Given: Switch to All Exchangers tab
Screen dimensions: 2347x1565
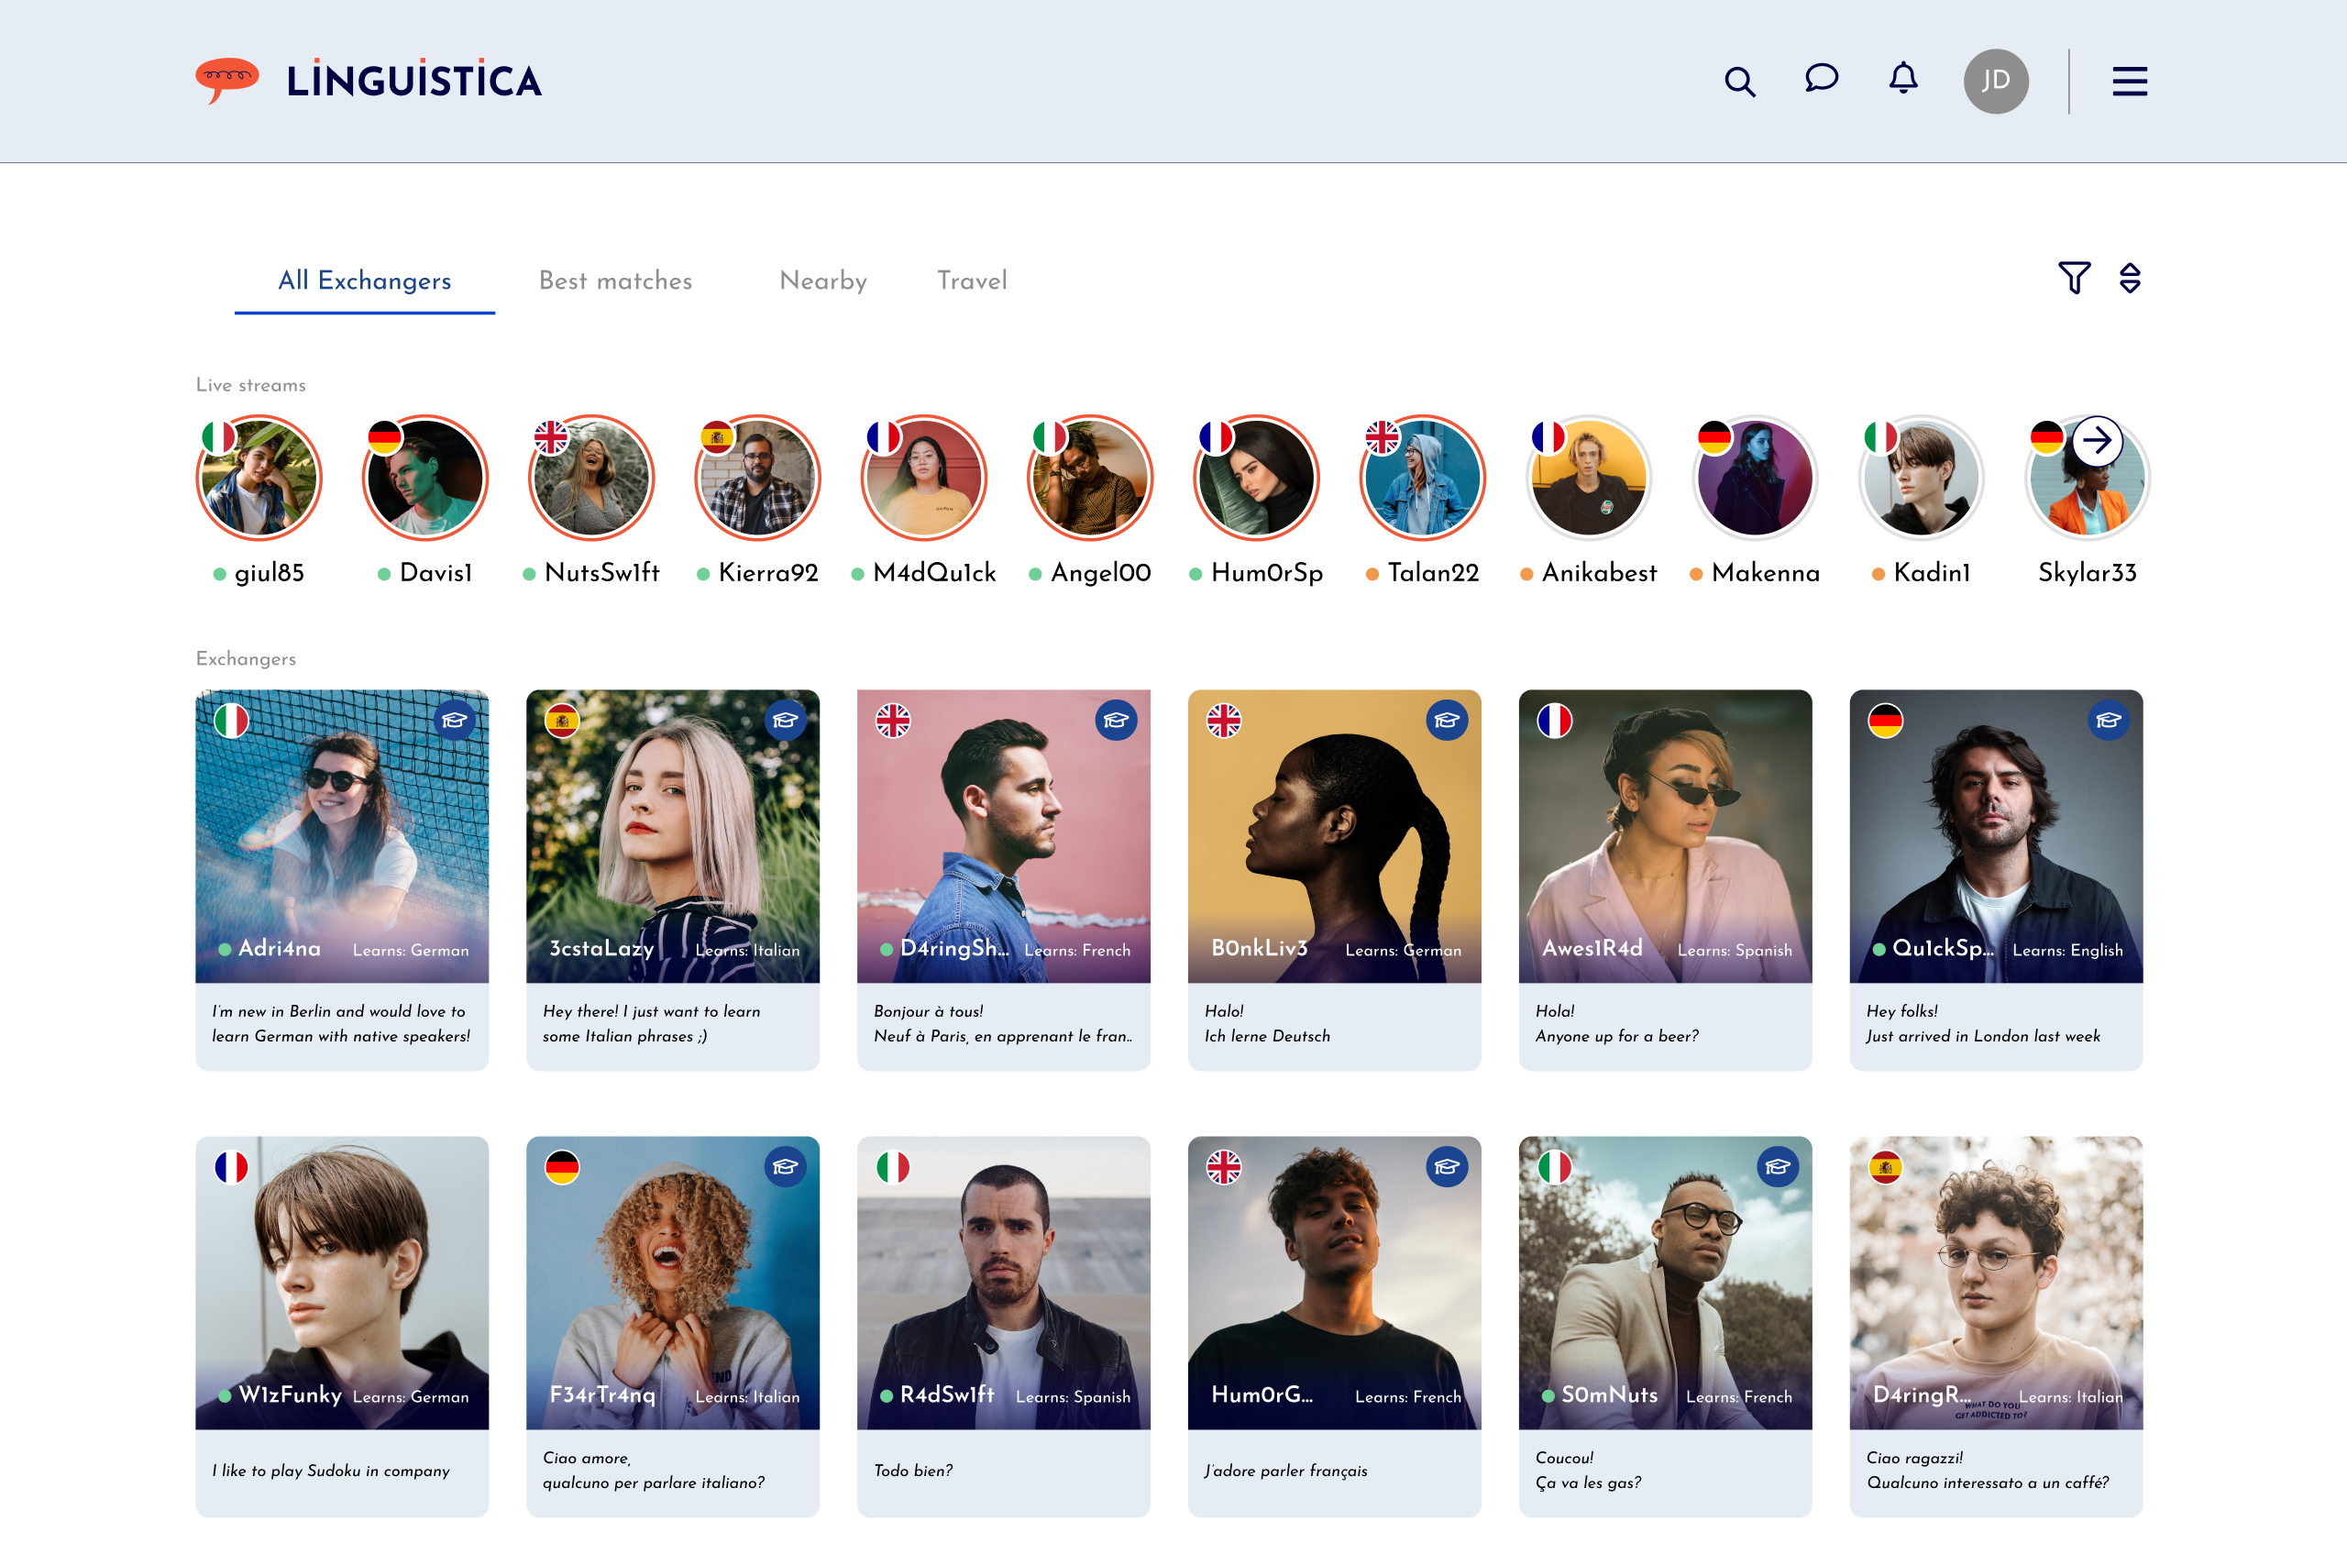Looking at the screenshot, I should 364,281.
